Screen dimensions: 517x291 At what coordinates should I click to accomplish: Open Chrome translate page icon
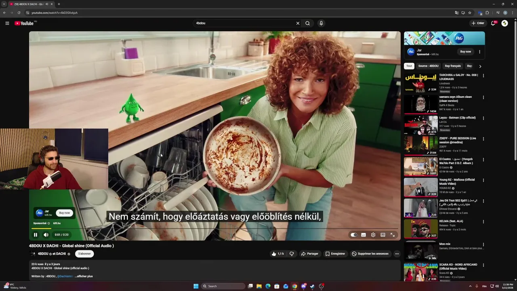coord(457,13)
